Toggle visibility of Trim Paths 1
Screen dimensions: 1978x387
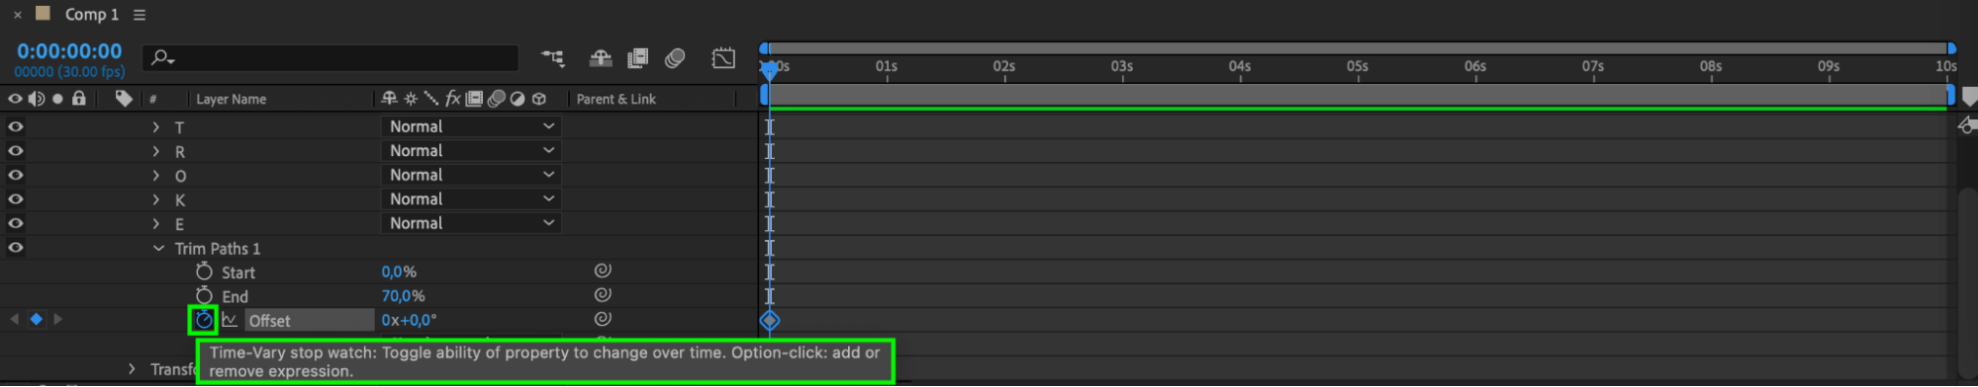[16, 248]
